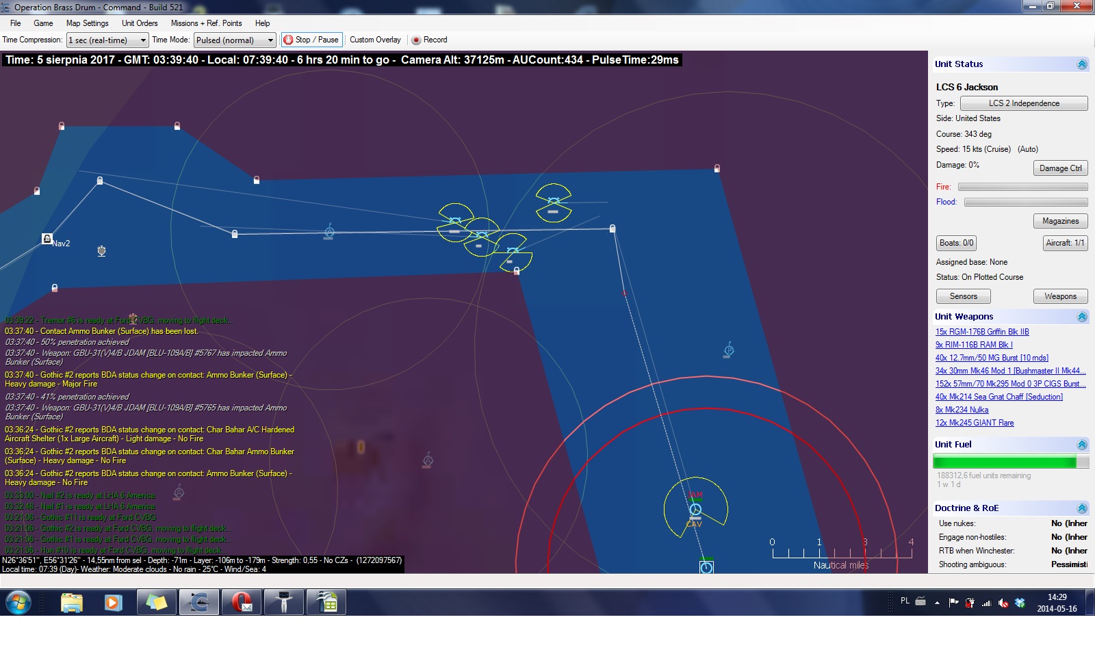Click the Boats: 0/0 button
1095x665 pixels.
click(956, 243)
